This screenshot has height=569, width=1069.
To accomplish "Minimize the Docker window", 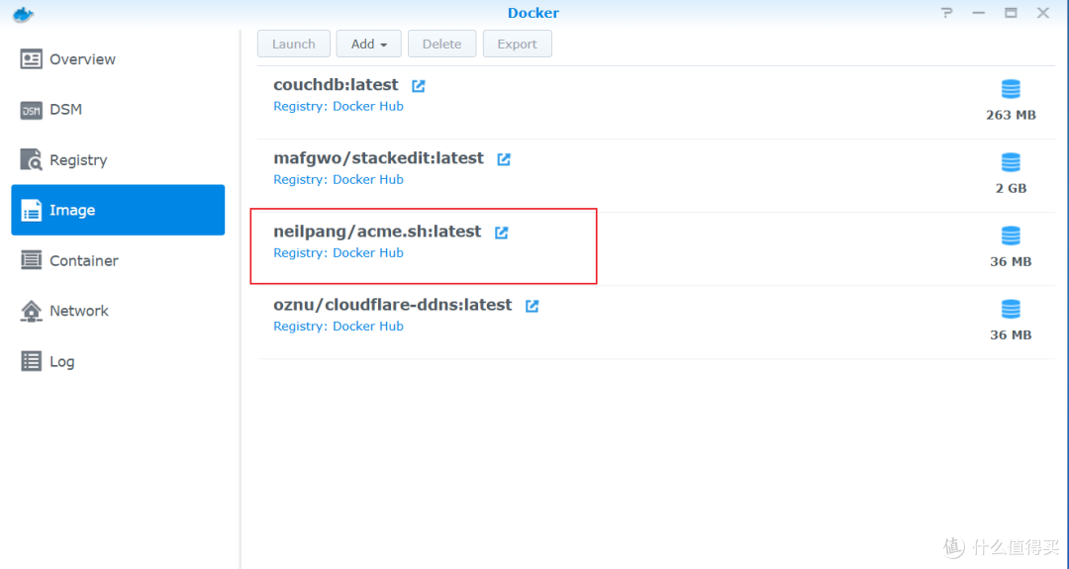I will tap(978, 13).
